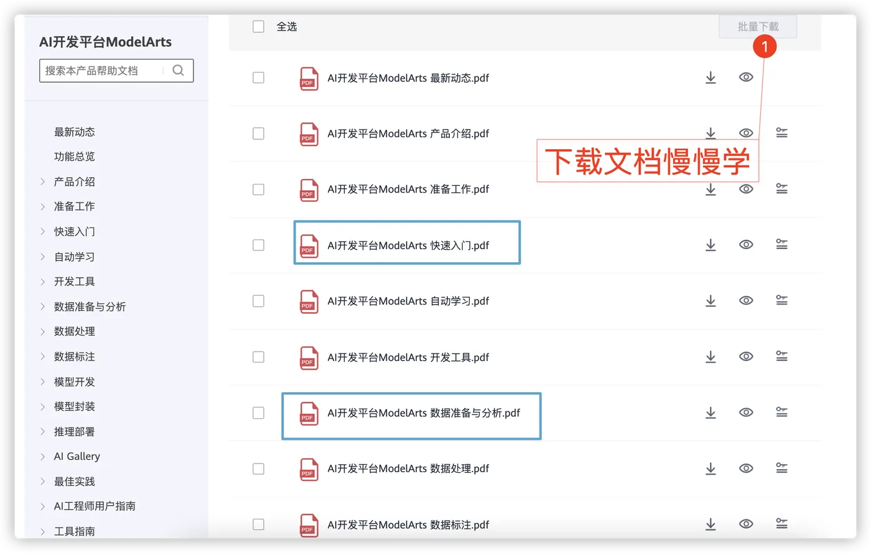The width and height of the screenshot is (871, 553).
Task: Select 最佳实践 in the sidebar
Action: pyautogui.click(x=75, y=482)
